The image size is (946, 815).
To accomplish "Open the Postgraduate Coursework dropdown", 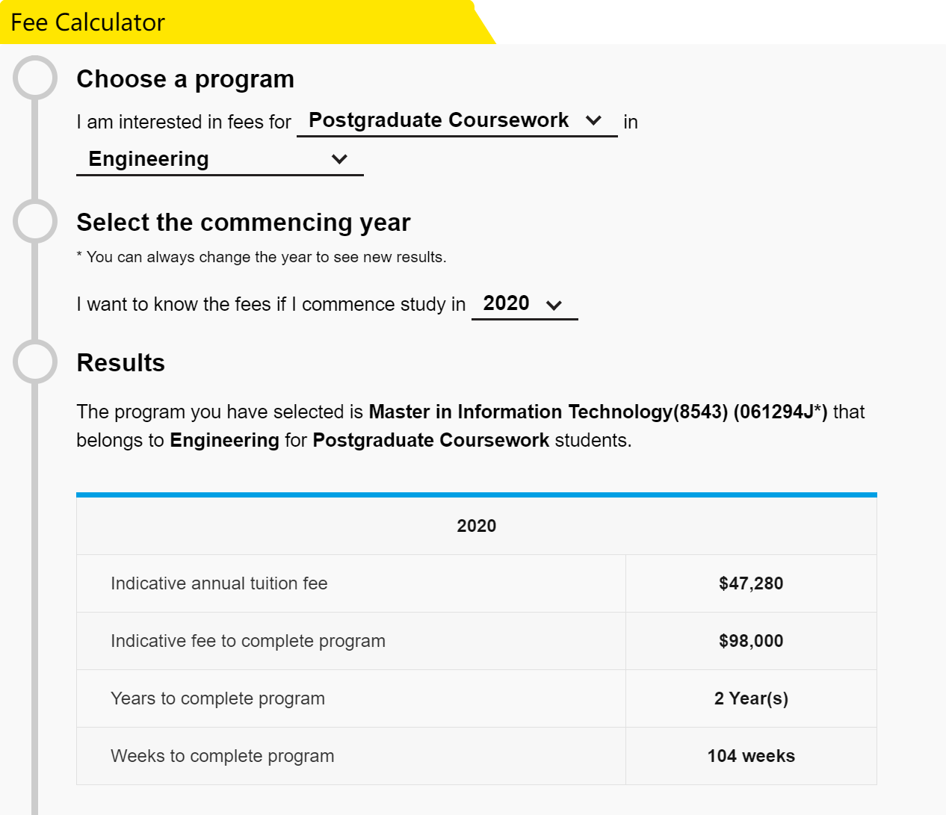I will click(x=457, y=121).
